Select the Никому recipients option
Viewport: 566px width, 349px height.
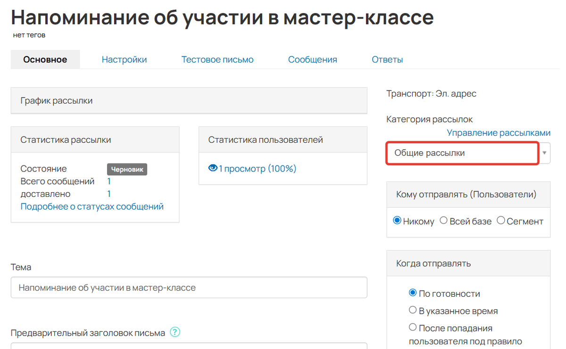click(x=397, y=220)
